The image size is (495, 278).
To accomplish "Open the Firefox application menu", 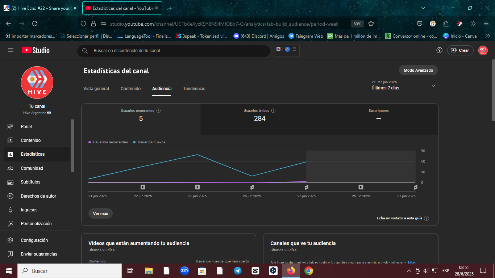I will click(x=486, y=24).
